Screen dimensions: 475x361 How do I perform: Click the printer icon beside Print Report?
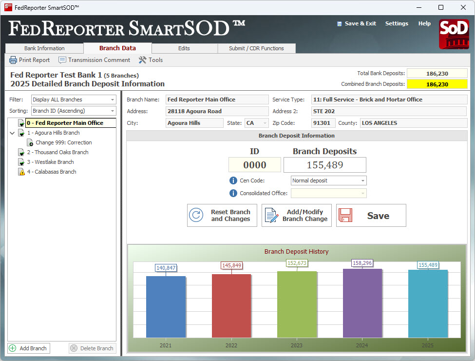click(x=13, y=60)
